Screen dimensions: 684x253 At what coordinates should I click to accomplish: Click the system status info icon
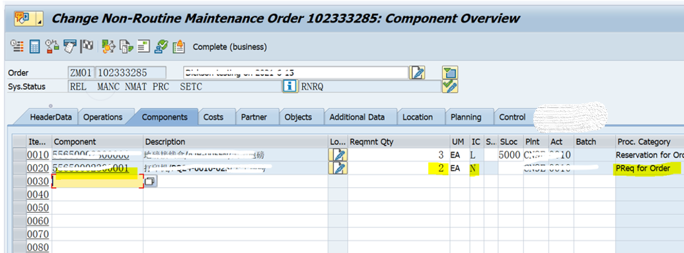289,86
